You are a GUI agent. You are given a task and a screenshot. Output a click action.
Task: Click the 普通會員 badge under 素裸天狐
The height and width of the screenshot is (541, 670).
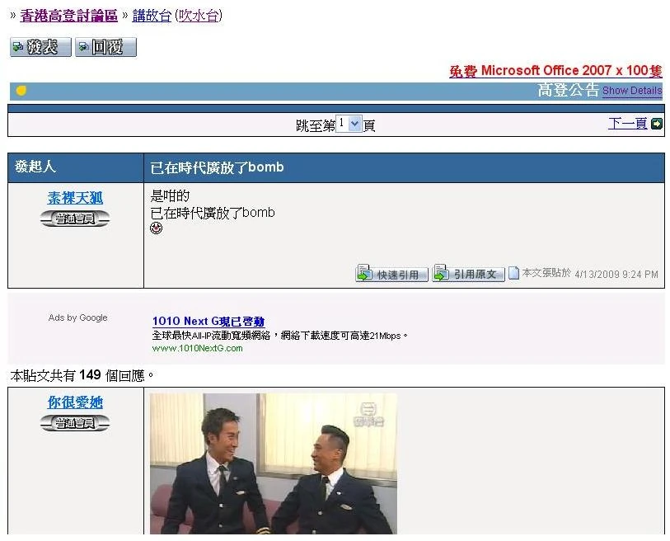[75, 219]
